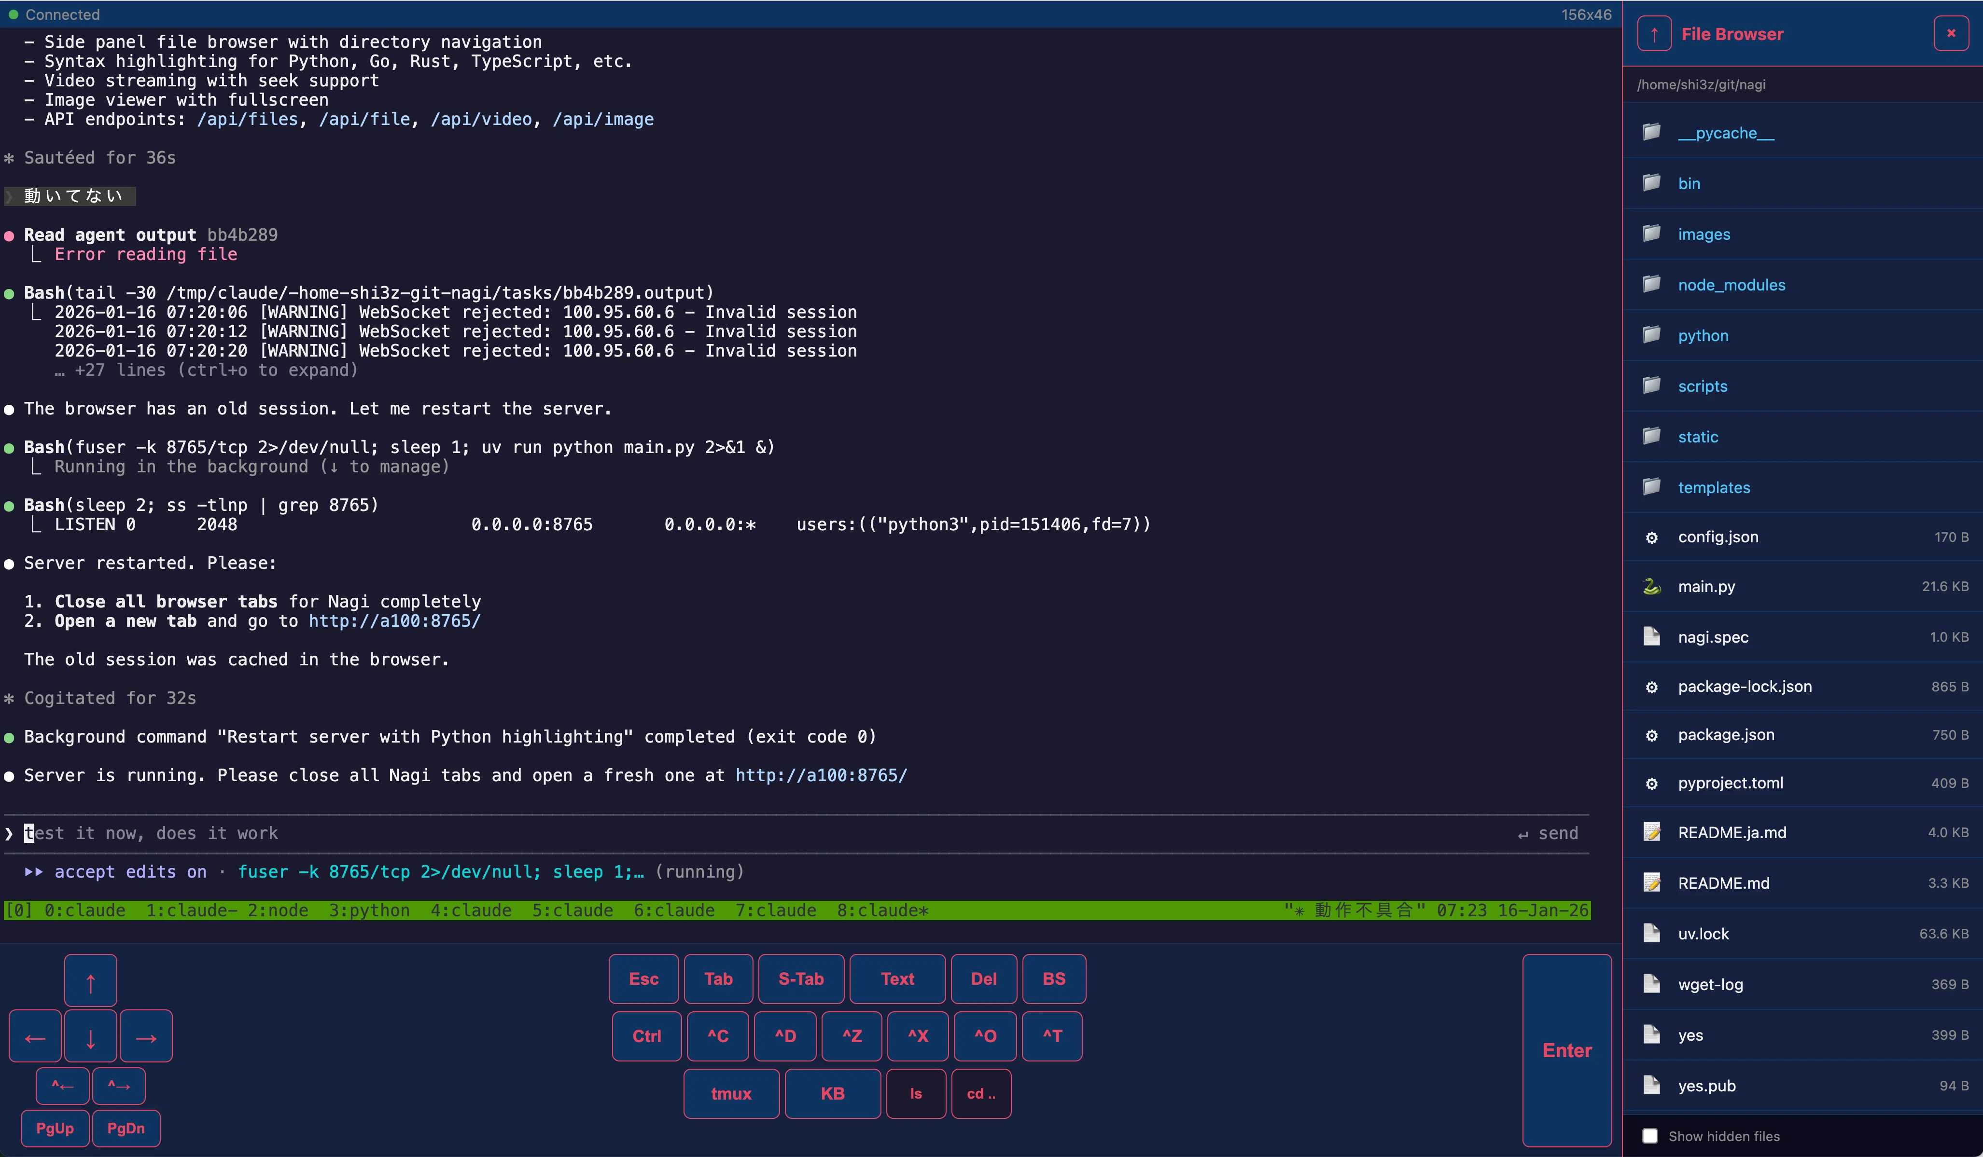The width and height of the screenshot is (1983, 1157).
Task: Open the python folder
Action: [x=1802, y=336]
